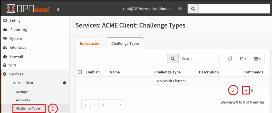Collapse the sidebar with the chevron toggle
Viewport: 272px width, 113px height.
pyautogui.click(x=58, y=9)
